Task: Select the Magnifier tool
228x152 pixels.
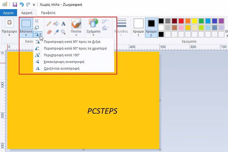Action: coord(63,32)
